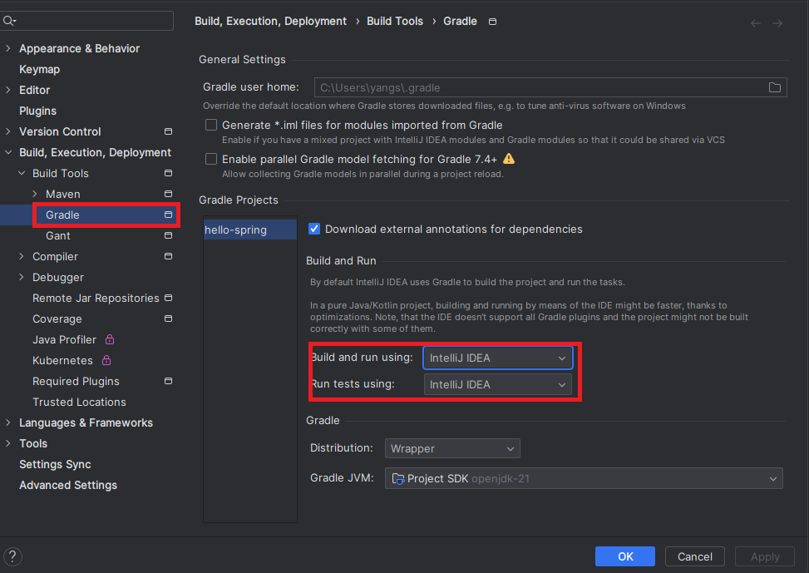
Task: Select Coverage in the tree
Action: tap(57, 319)
